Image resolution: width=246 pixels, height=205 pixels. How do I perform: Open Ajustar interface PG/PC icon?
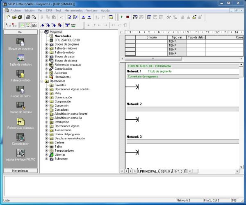(x=20, y=155)
